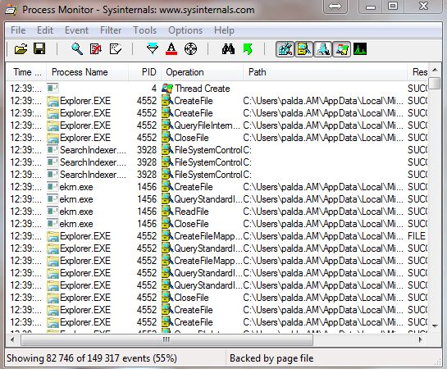This screenshot has width=447, height=369.
Task: Open Highlight settings with the red A icon
Action: 171,48
